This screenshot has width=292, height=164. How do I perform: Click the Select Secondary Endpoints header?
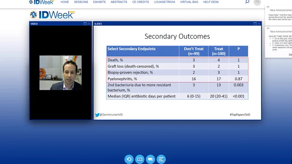pos(131,49)
